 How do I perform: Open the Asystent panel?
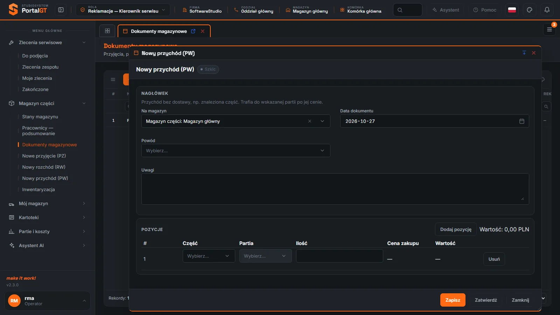click(x=446, y=10)
